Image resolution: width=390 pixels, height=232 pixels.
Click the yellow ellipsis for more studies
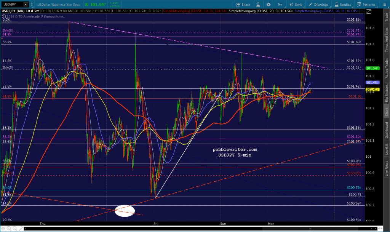pos(362,11)
